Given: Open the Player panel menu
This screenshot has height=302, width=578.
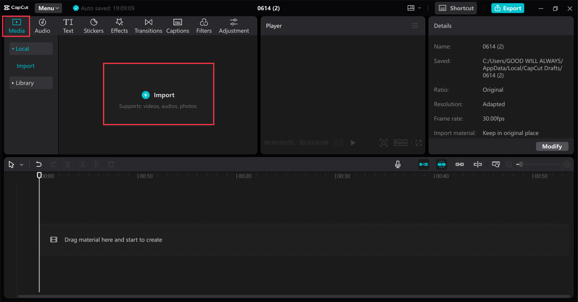Looking at the screenshot, I should tap(415, 26).
